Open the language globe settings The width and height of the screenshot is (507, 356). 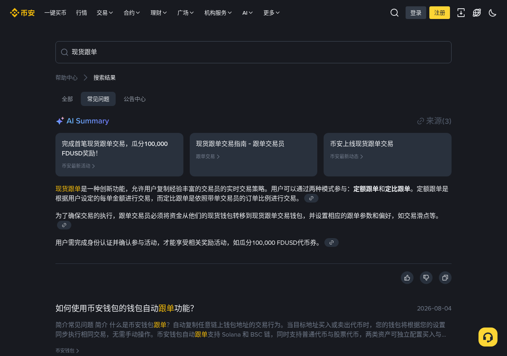(477, 13)
